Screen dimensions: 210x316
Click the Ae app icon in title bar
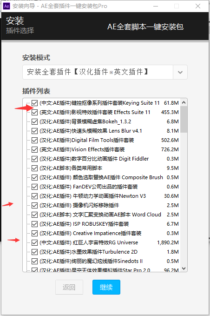coord(7,6)
